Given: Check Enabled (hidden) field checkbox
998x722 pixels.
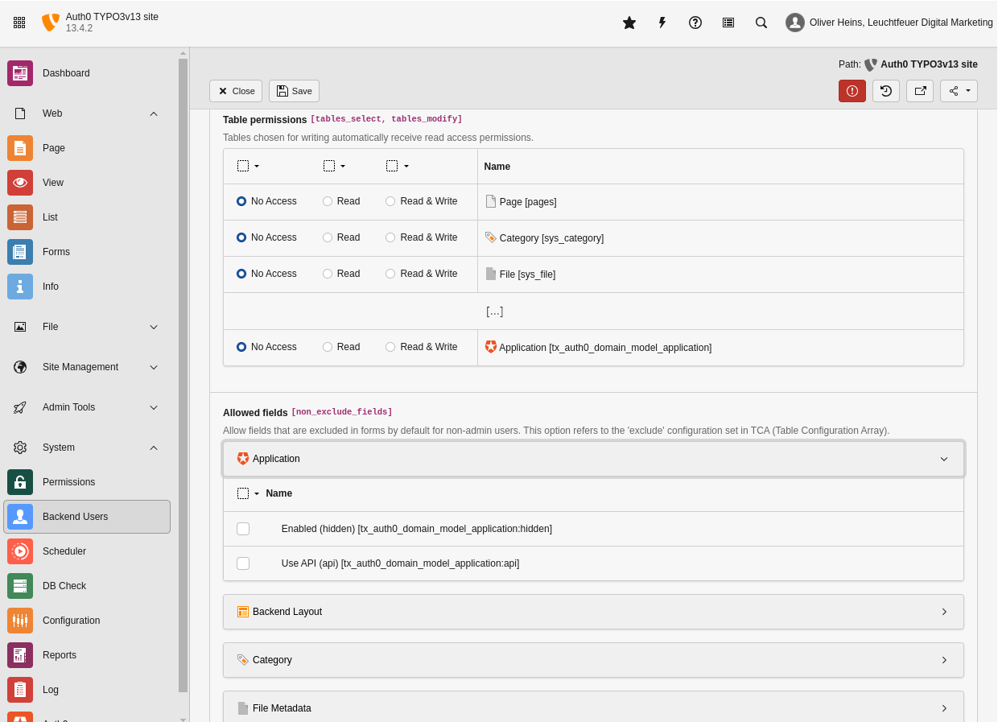Looking at the screenshot, I should coord(243,529).
